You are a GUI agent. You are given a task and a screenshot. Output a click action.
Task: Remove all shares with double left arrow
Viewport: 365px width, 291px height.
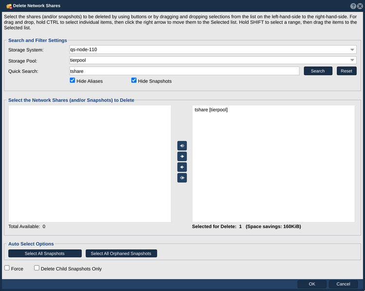[x=182, y=178]
